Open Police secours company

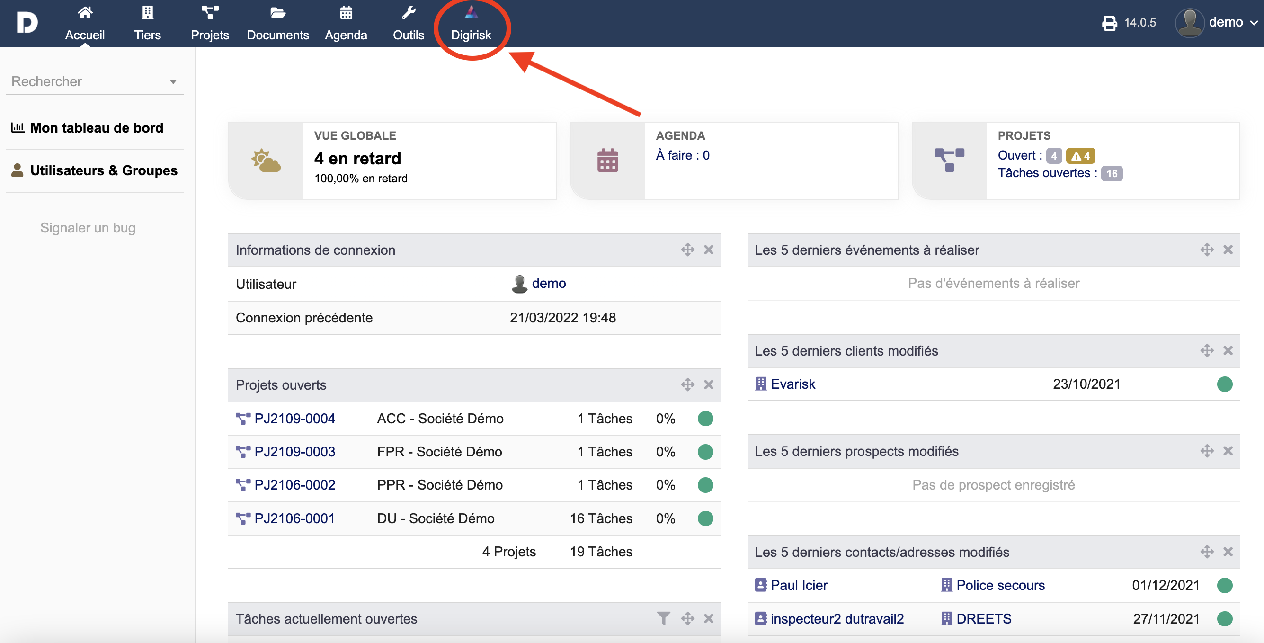click(1000, 585)
